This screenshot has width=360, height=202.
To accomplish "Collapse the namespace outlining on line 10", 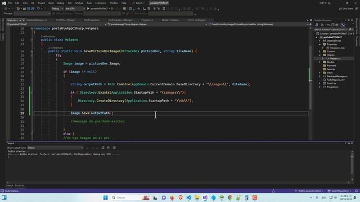I will tap(32, 29).
